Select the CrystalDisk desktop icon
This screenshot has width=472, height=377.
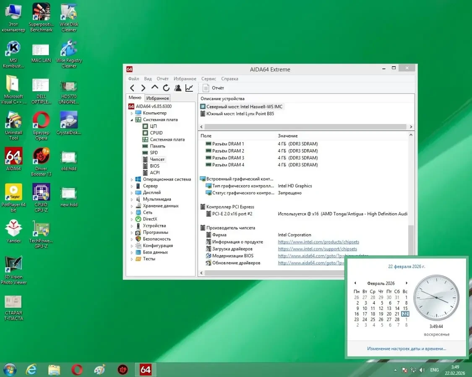click(x=69, y=123)
